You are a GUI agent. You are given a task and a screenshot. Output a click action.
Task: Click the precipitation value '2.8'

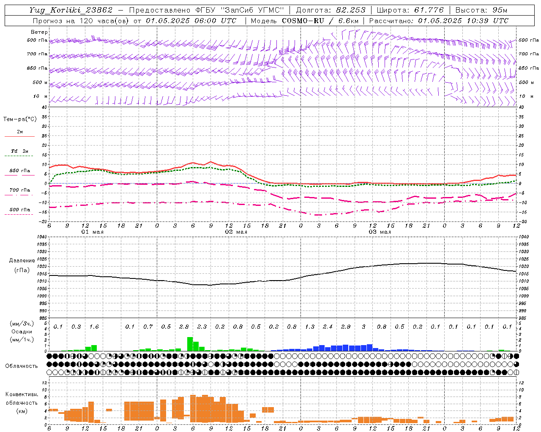(x=184, y=327)
